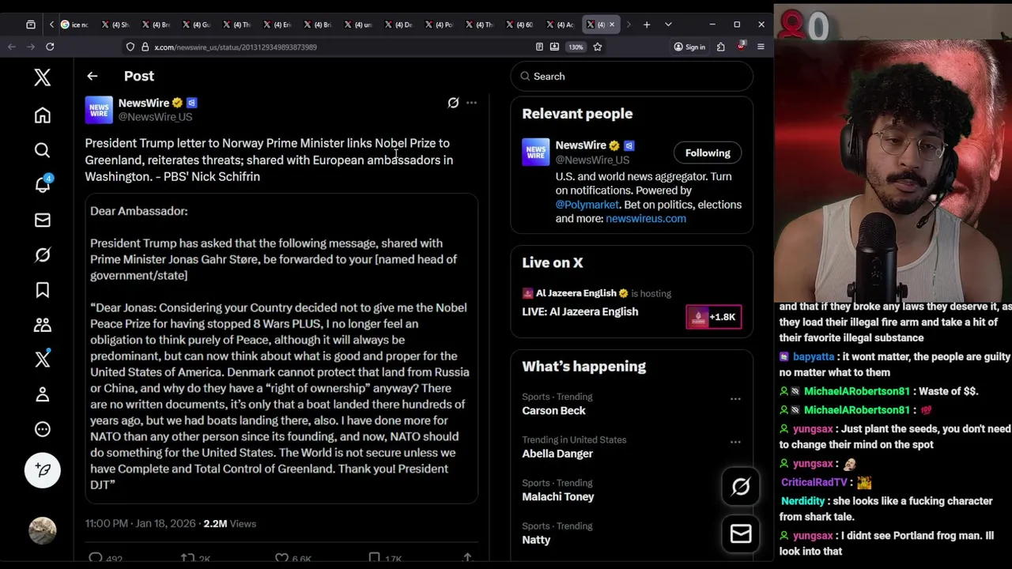Open a new browser tab with plus
The height and width of the screenshot is (569, 1012).
coord(647,24)
